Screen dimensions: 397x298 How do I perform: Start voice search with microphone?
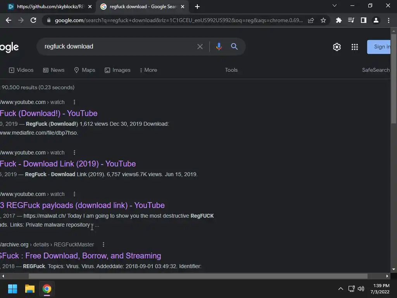pyautogui.click(x=219, y=47)
